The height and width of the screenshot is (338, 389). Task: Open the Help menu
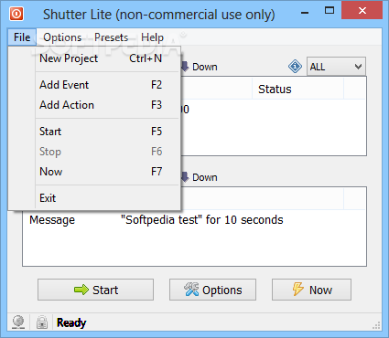[x=152, y=37]
